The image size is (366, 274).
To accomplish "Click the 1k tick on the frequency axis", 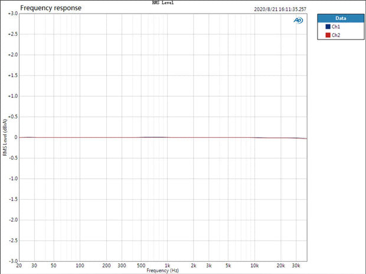I will coord(168,266).
